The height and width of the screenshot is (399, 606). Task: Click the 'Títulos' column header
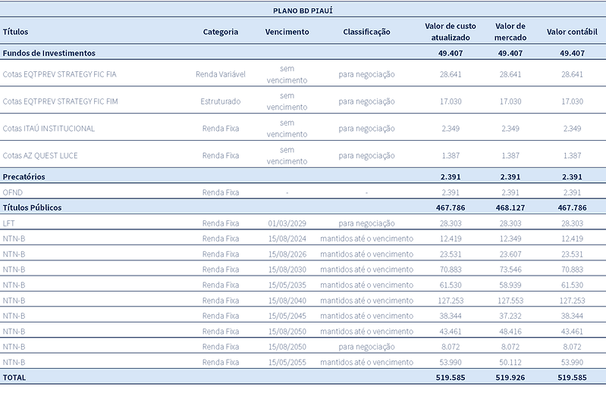(x=15, y=32)
